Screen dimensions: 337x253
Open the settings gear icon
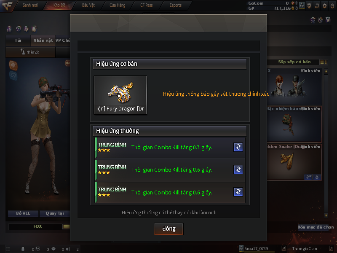coord(324,6)
